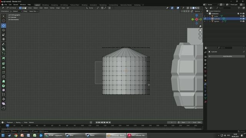The width and height of the screenshot is (246, 138).
Task: Open the View menu in timeline
Action: click(26, 122)
